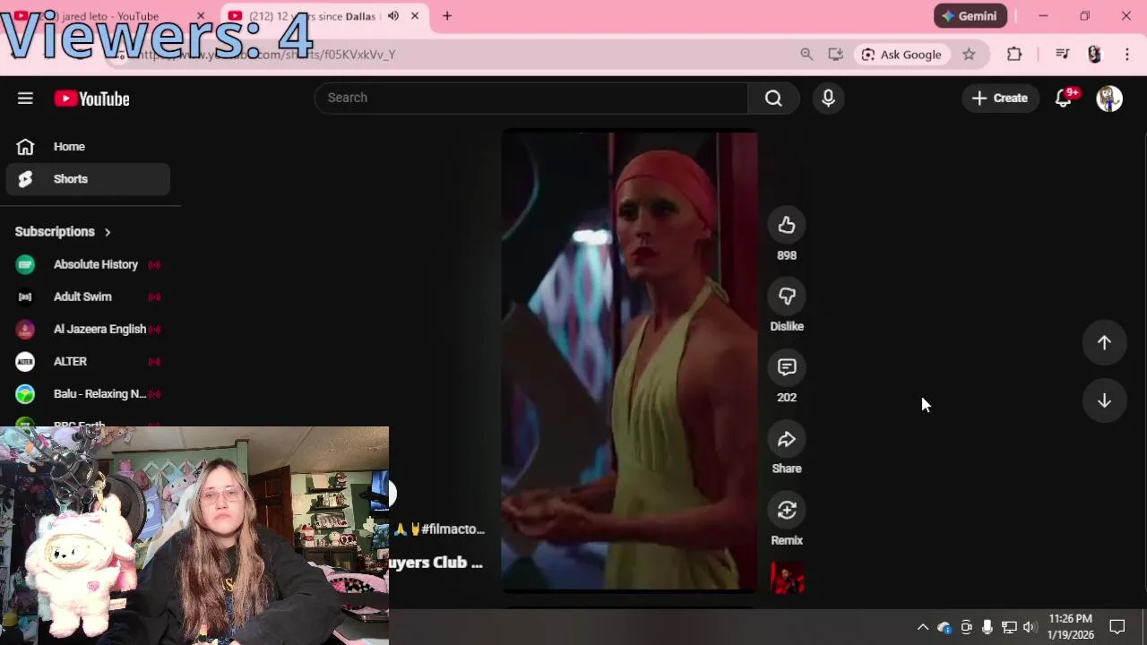Click the install app icon in address bar
Image resolution: width=1147 pixels, height=645 pixels.
[x=835, y=55]
